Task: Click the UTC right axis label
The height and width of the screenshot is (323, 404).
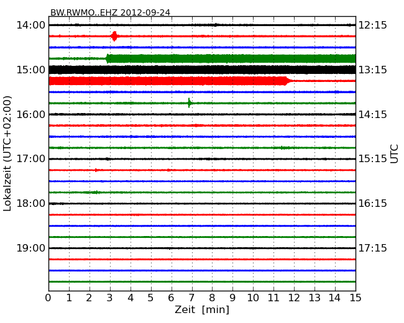Action: coord(394,154)
